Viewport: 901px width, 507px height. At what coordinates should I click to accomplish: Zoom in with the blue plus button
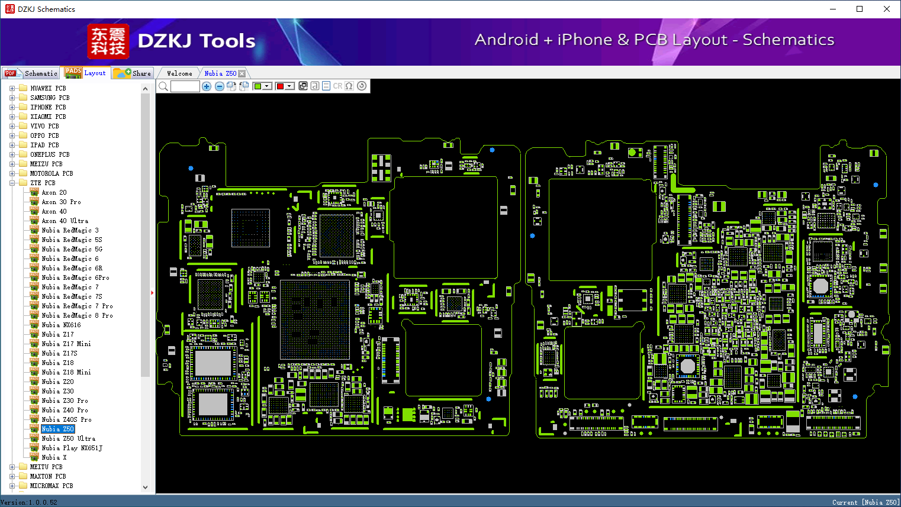207,86
